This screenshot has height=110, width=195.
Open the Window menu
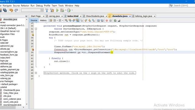(69, 5)
